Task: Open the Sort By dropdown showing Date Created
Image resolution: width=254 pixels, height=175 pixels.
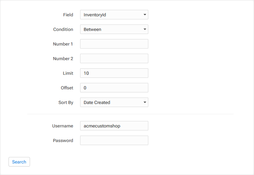Action: tap(114, 102)
